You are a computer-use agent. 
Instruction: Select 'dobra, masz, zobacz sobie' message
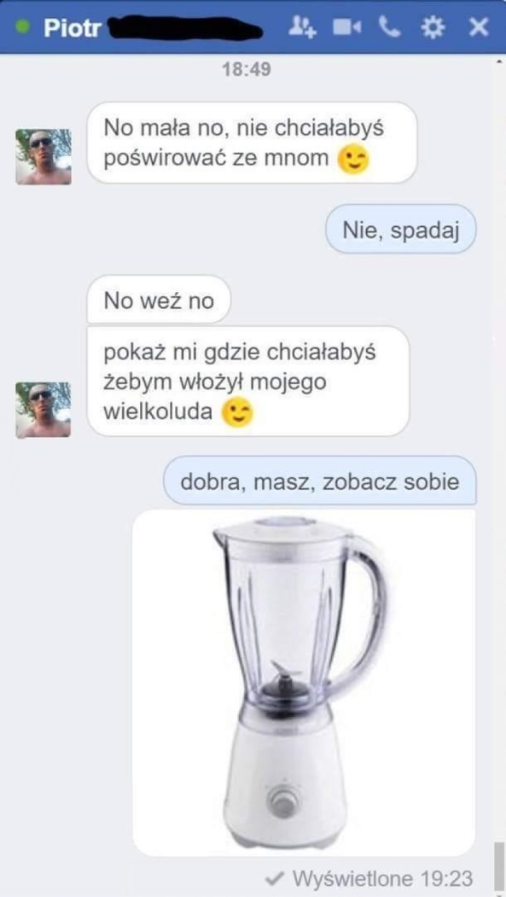[320, 481]
